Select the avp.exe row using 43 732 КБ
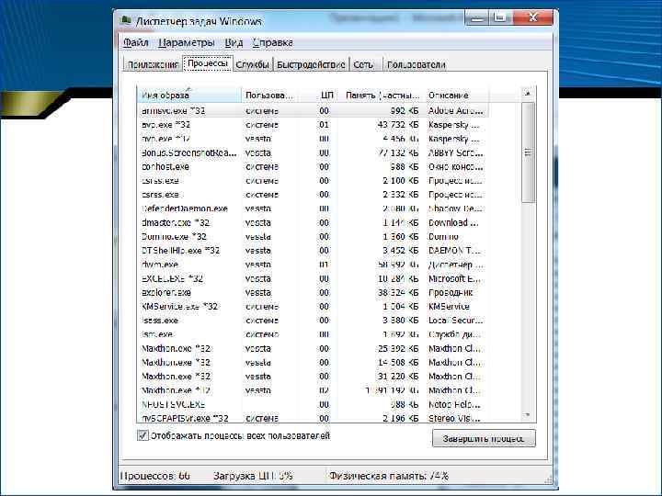This screenshot has height=496, width=662. 313,125
